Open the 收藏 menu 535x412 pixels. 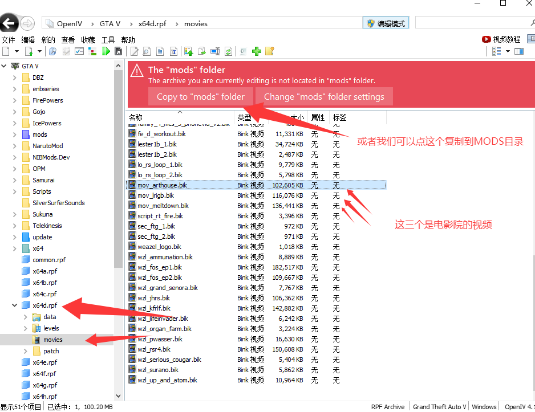[x=88, y=40]
